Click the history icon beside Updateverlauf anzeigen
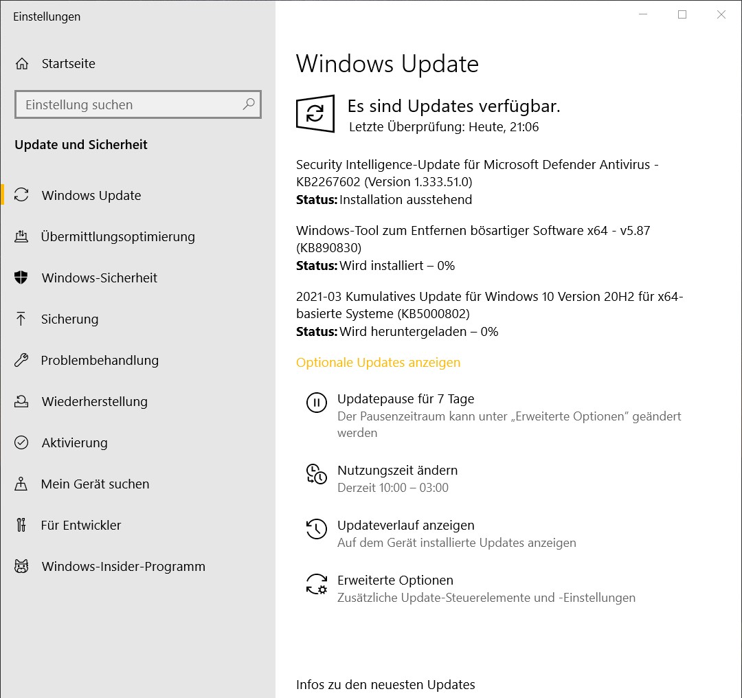The image size is (742, 698). (x=317, y=529)
